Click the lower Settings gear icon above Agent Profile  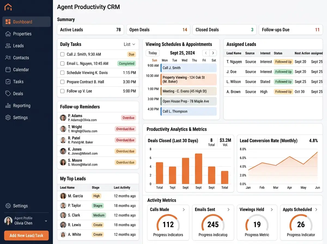pos(8,206)
